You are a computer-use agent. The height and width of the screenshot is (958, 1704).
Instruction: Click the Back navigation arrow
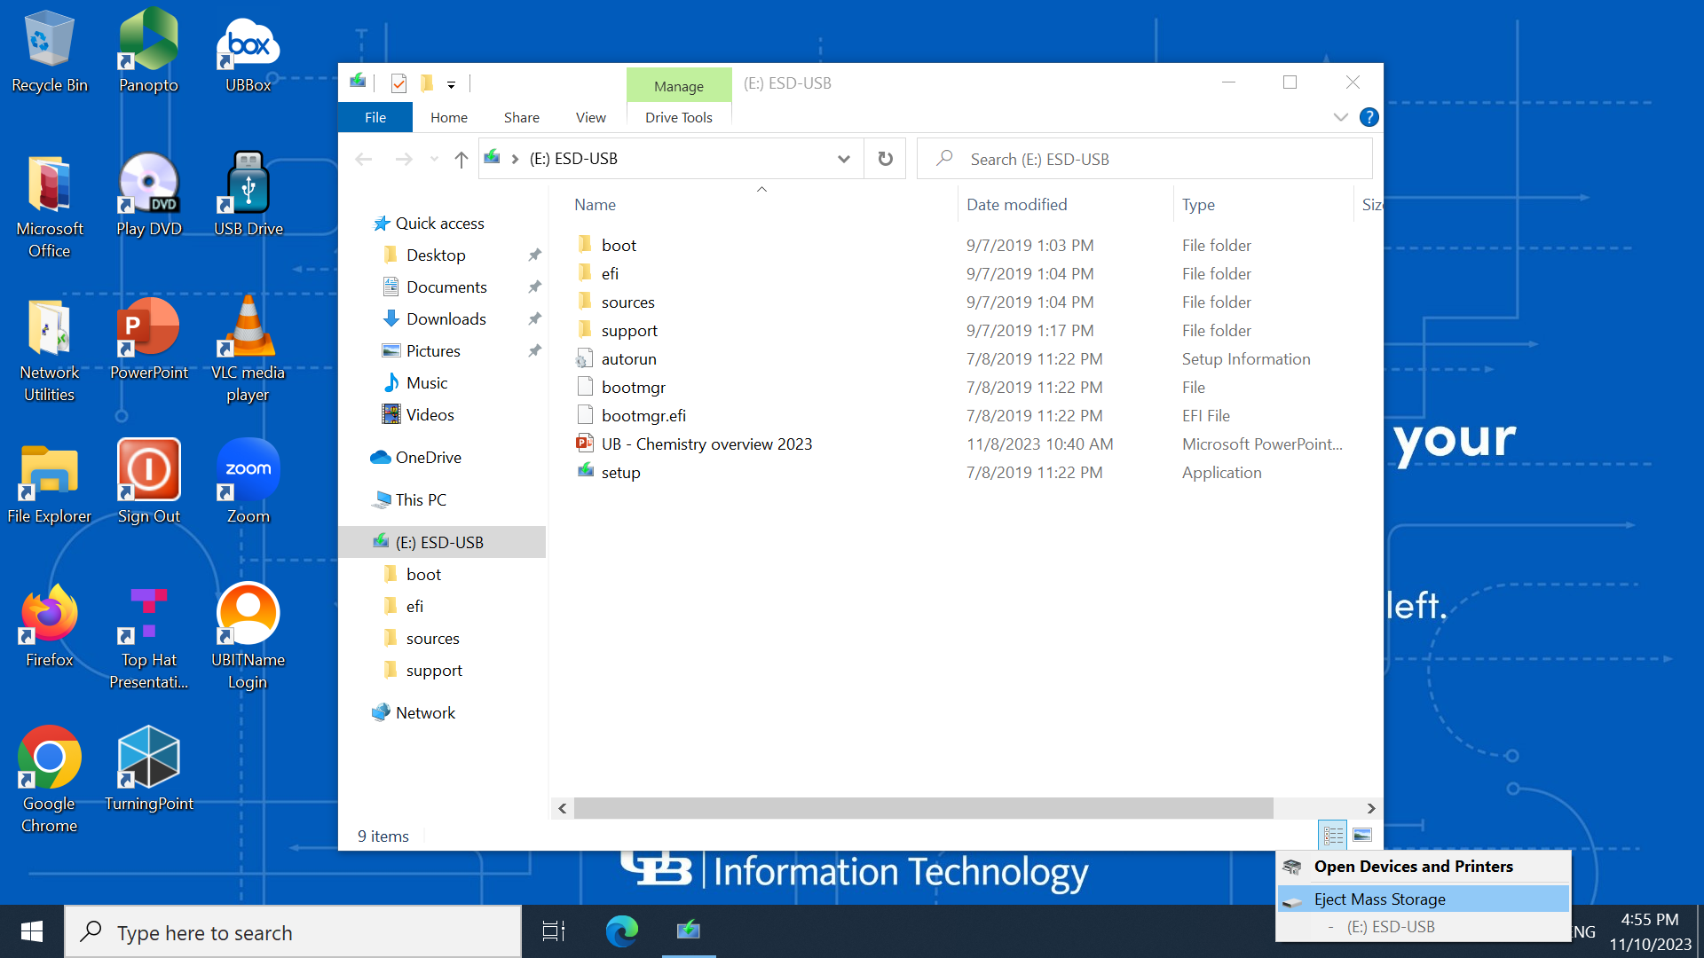click(x=363, y=159)
